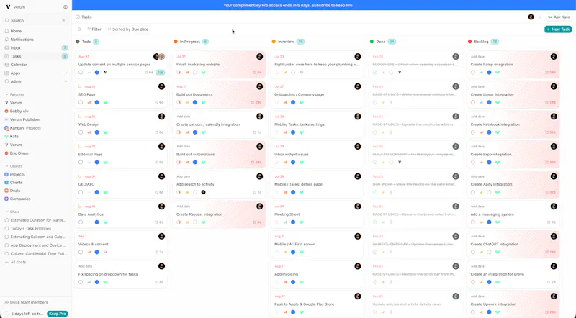Open chat Today's Task Priorities
The image size is (576, 318).
[x=30, y=228]
